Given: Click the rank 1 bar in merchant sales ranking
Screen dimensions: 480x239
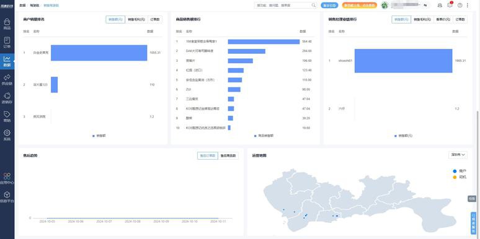Looking at the screenshot, I should click(99, 53).
